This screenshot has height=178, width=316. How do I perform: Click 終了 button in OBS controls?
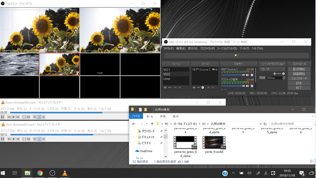coord(299,88)
